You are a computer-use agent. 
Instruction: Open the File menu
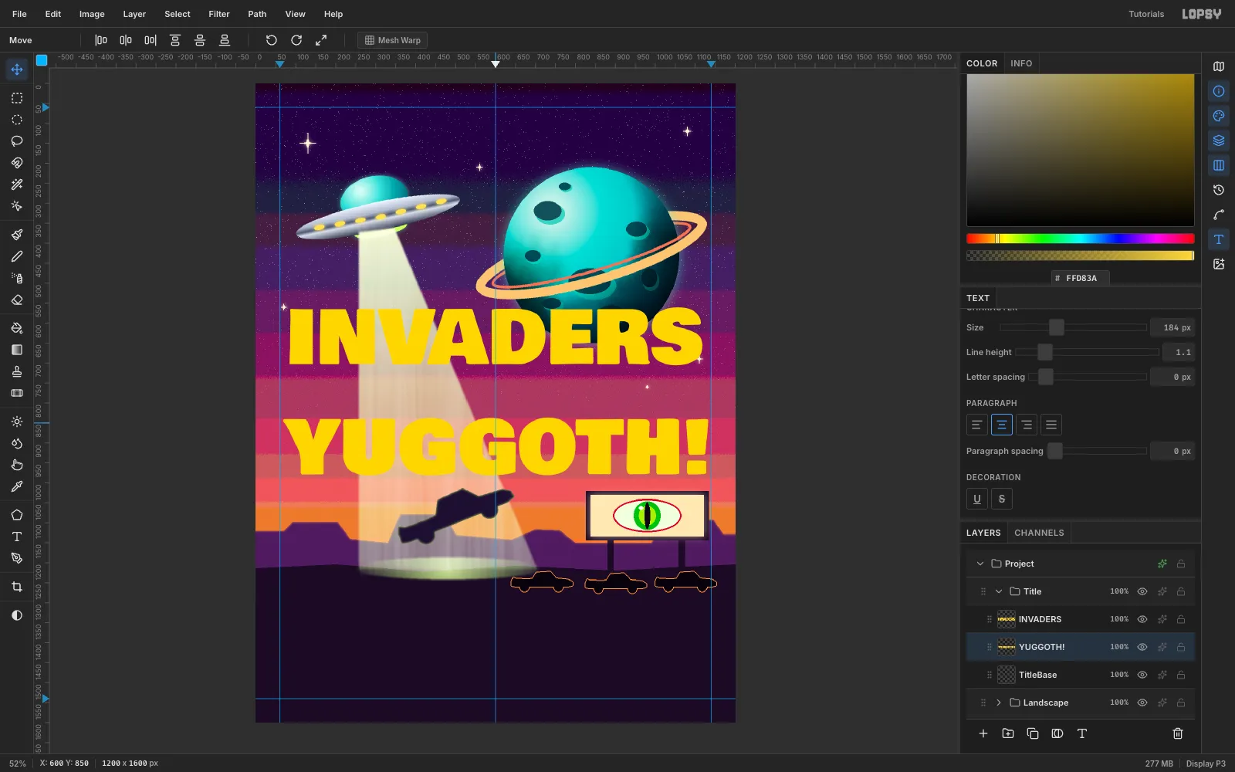[19, 14]
